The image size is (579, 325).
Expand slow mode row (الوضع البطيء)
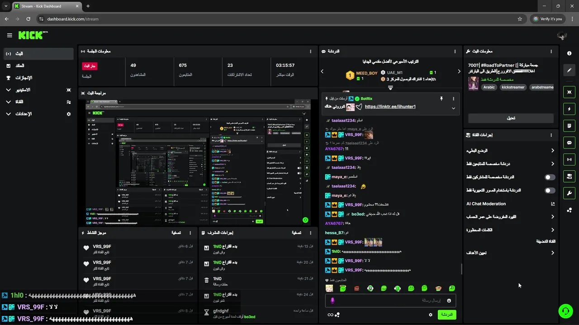tap(511, 151)
